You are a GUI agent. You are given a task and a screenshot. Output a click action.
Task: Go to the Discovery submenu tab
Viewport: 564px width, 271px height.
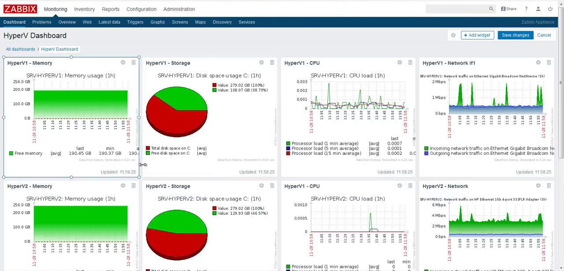222,22
